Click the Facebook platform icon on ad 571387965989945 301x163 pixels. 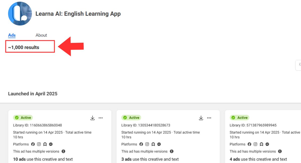pyautogui.click(x=250, y=144)
